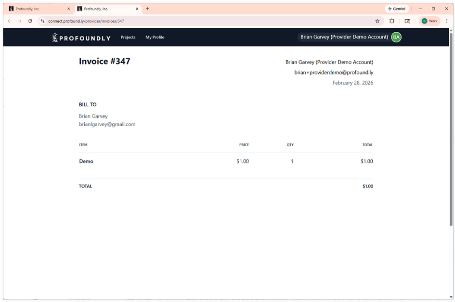
Task: Open the three-dot browser menu
Action: [447, 21]
